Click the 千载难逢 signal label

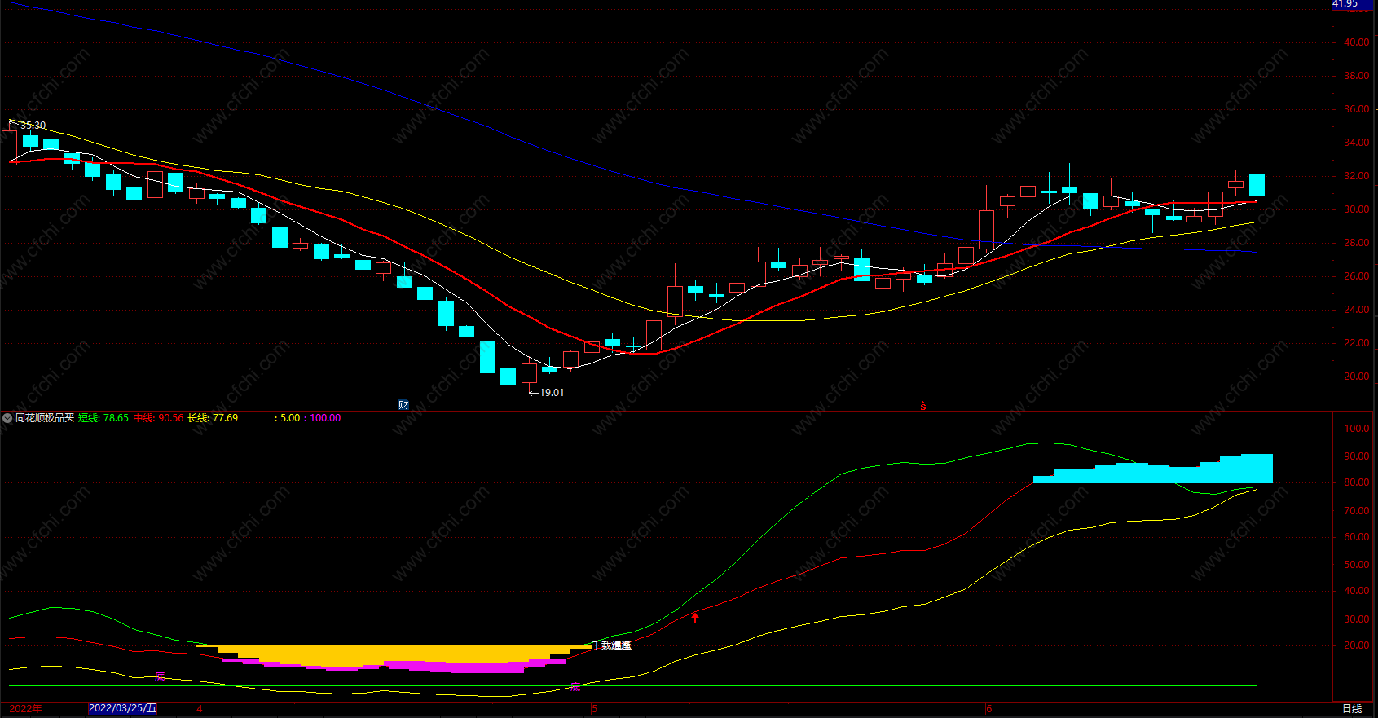click(612, 645)
